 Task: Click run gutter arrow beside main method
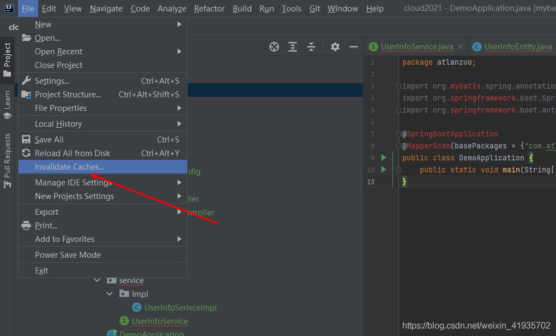click(384, 170)
